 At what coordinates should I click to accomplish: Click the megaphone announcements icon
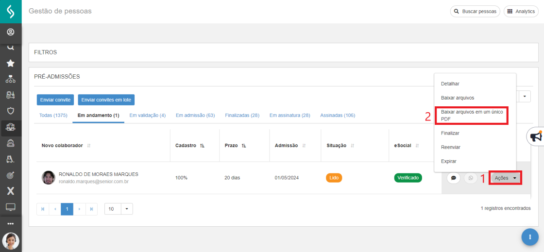[x=536, y=136]
